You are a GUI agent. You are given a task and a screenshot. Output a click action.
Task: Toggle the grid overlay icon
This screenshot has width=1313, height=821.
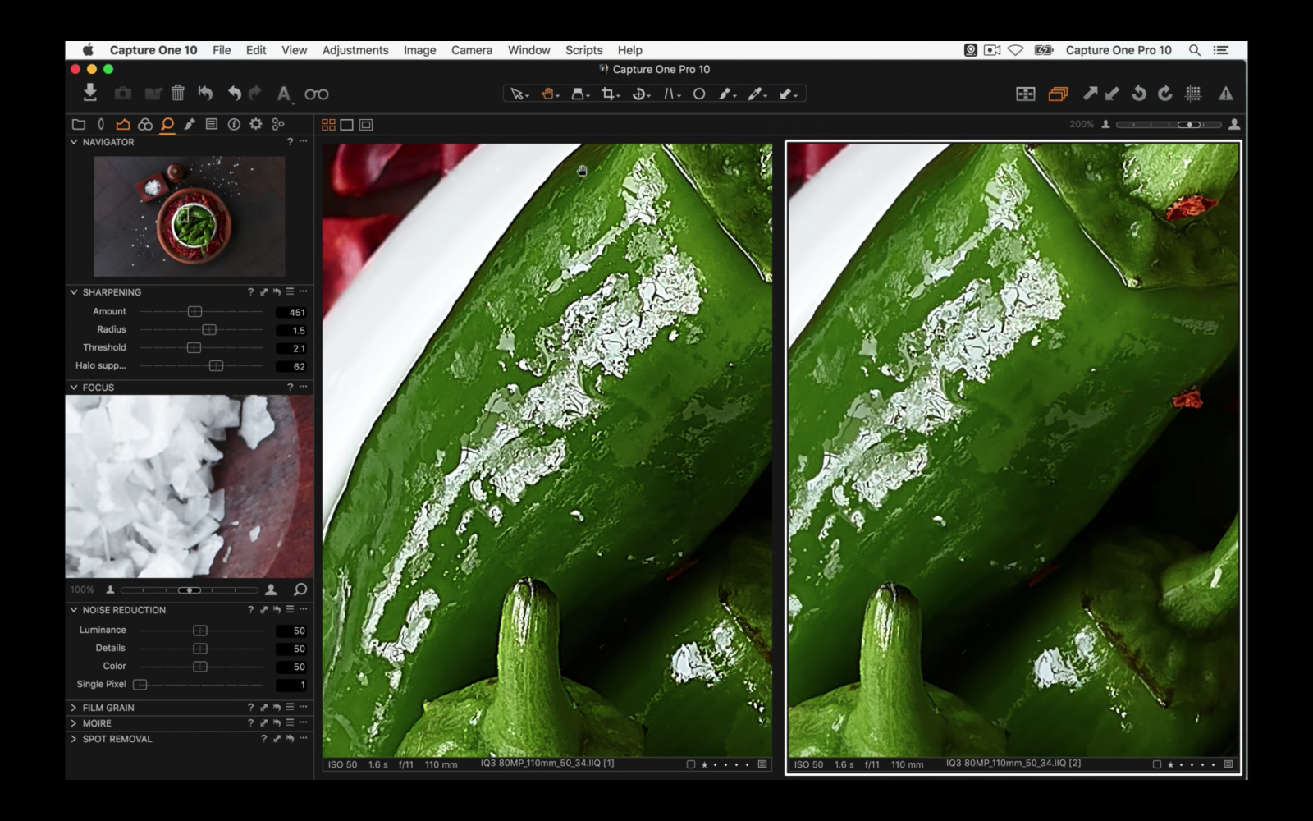click(1192, 94)
